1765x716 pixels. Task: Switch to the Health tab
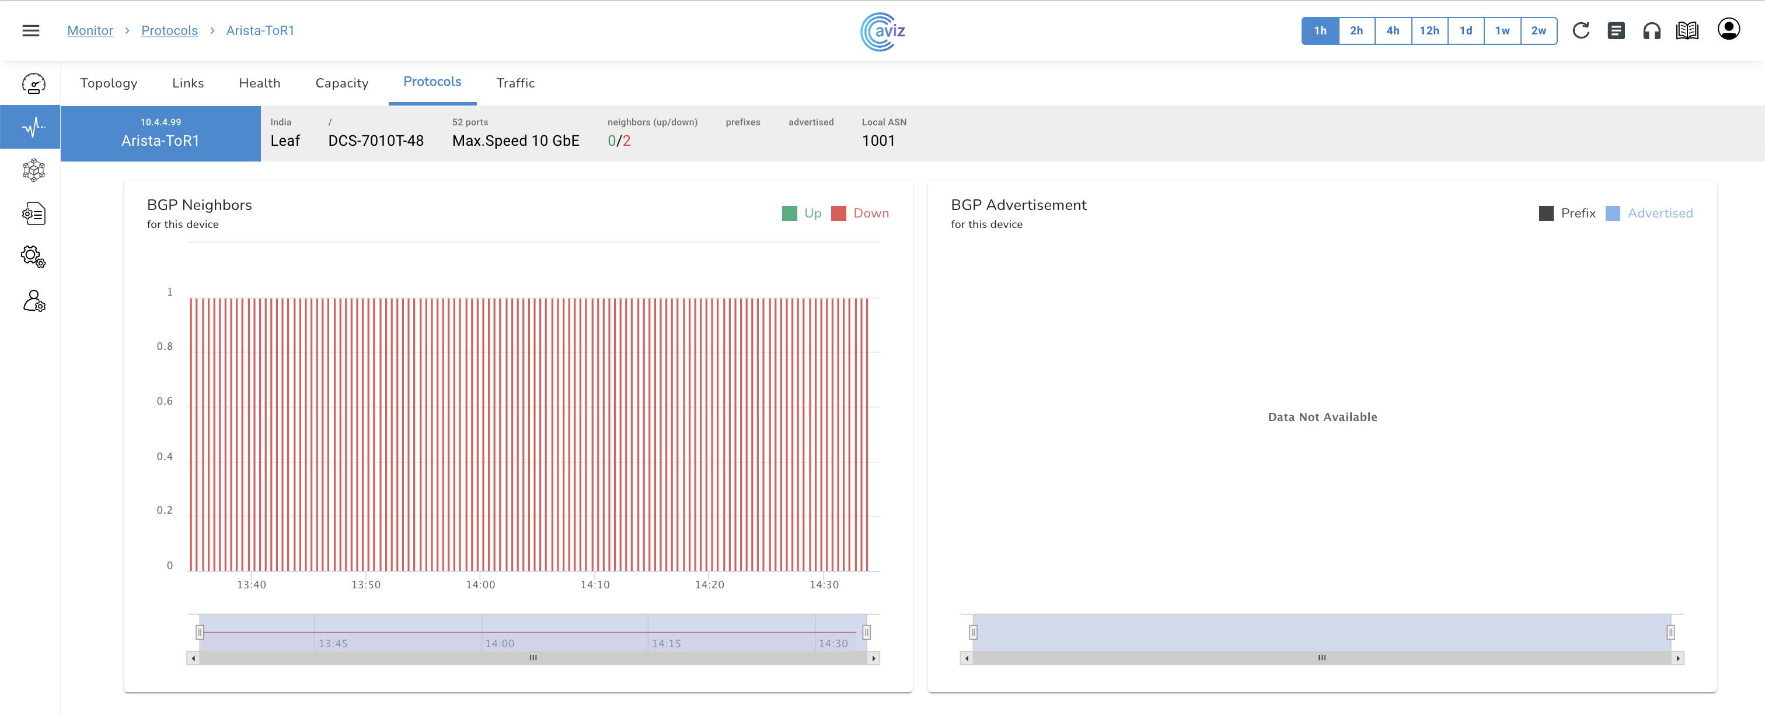(259, 83)
